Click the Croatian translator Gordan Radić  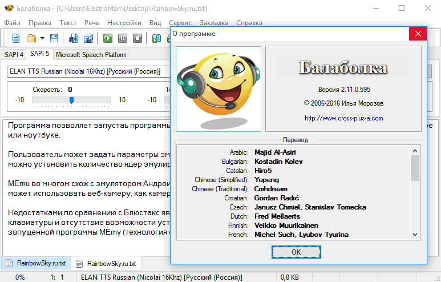click(277, 198)
